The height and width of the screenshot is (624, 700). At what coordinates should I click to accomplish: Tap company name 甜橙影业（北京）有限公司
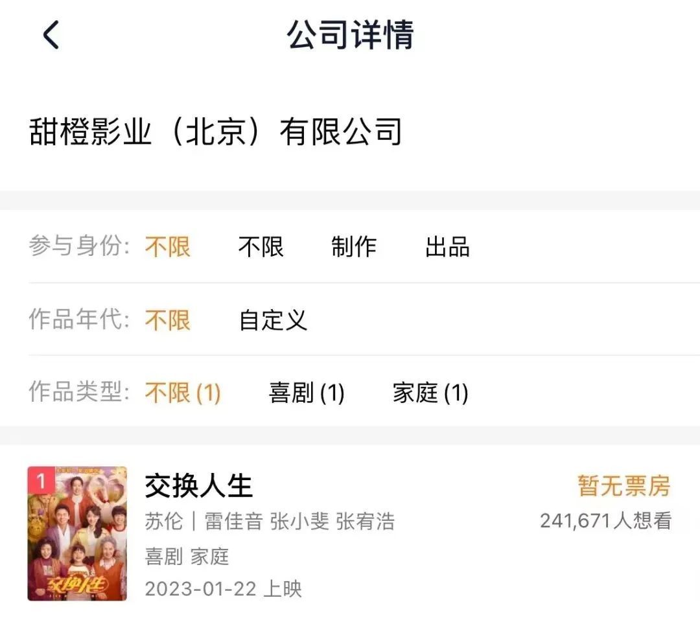pyautogui.click(x=215, y=132)
